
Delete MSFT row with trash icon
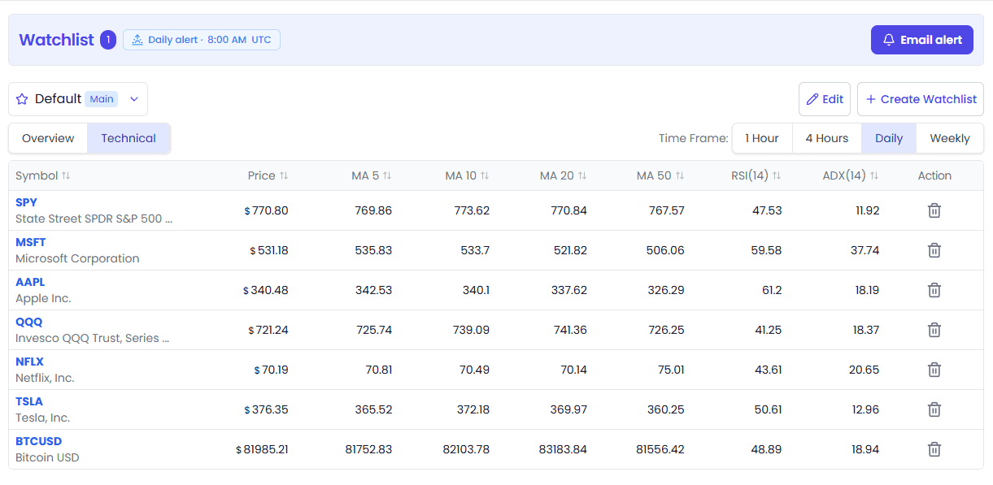pos(934,250)
